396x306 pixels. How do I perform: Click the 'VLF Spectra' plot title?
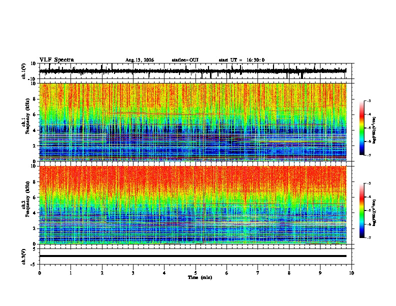(56, 59)
